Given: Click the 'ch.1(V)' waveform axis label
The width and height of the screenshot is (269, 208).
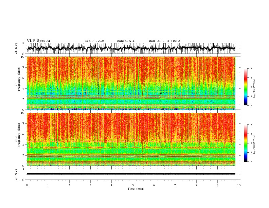Looking at the screenshot, I should [x=16, y=48].
